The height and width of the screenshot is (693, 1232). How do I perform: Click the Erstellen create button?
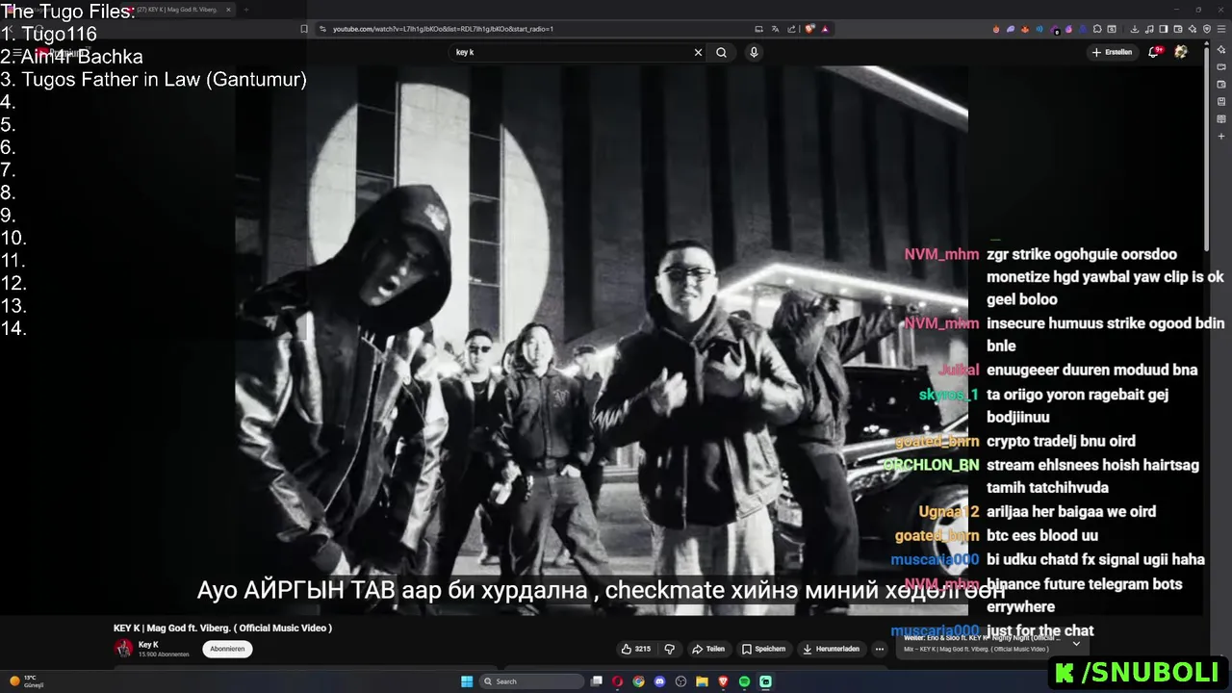coord(1112,52)
